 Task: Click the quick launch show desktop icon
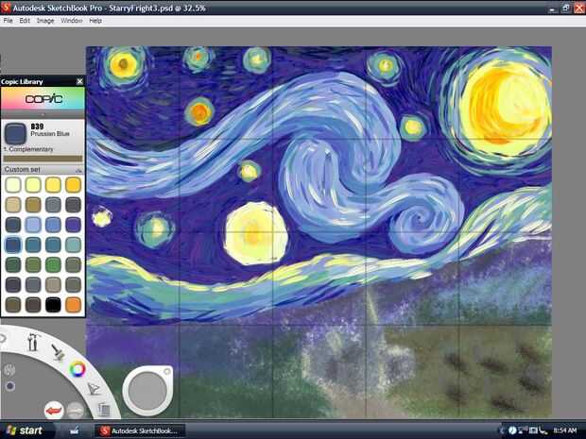pos(75,431)
